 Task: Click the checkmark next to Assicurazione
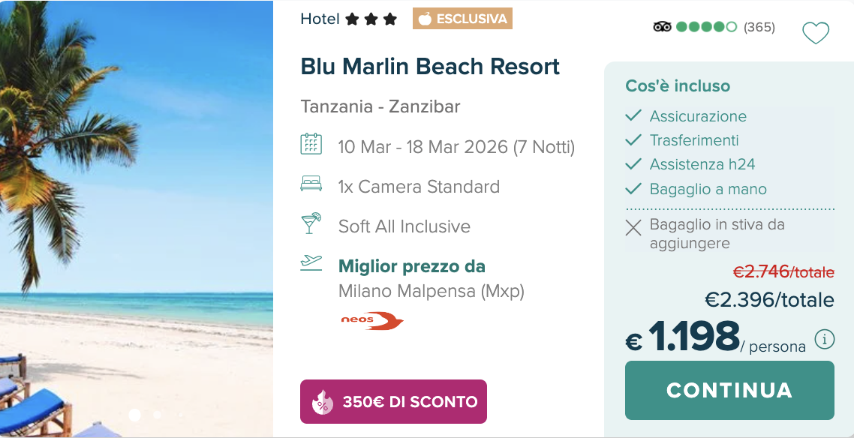[x=631, y=116]
